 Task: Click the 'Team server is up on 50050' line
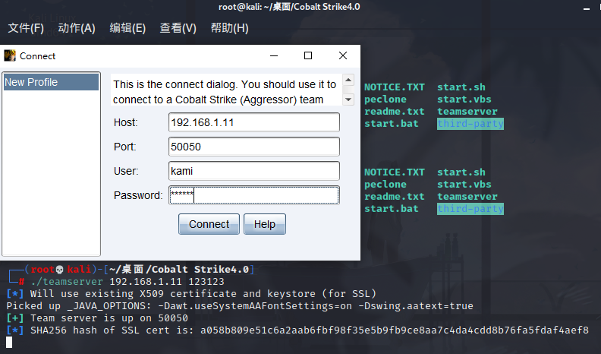[97, 318]
